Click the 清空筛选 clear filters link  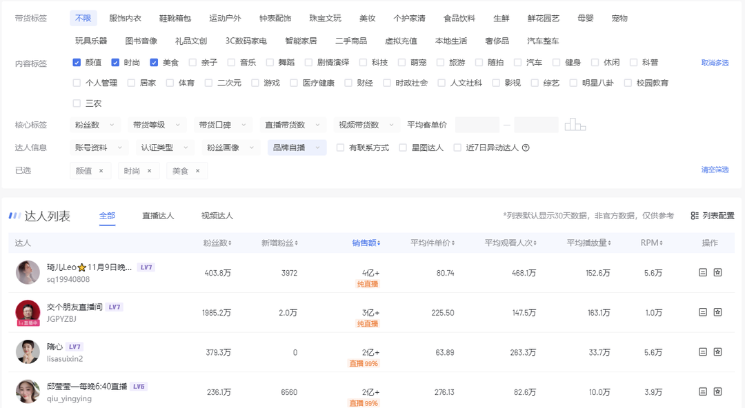(x=714, y=170)
